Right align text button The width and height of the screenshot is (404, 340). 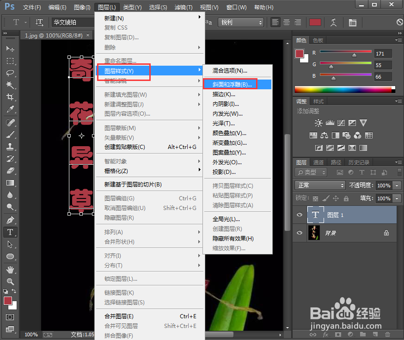(298, 22)
